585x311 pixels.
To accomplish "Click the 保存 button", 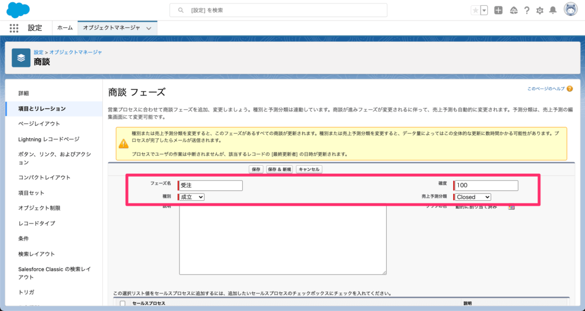I will pyautogui.click(x=256, y=169).
